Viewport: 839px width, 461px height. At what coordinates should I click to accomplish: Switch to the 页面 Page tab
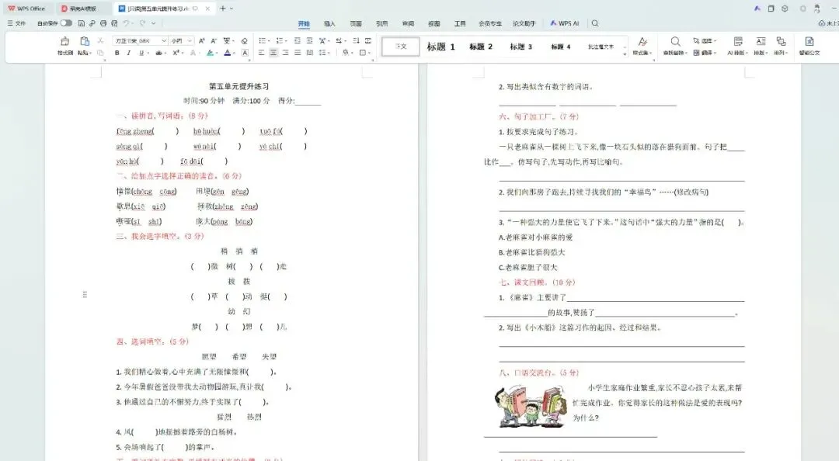[x=356, y=23]
